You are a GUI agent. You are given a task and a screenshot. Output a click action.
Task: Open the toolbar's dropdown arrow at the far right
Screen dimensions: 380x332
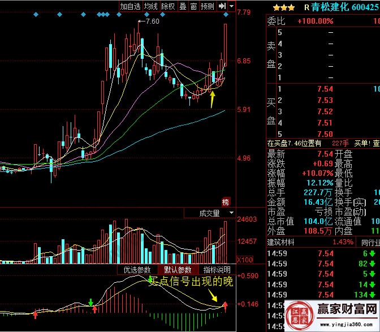pyautogui.click(x=231, y=6)
